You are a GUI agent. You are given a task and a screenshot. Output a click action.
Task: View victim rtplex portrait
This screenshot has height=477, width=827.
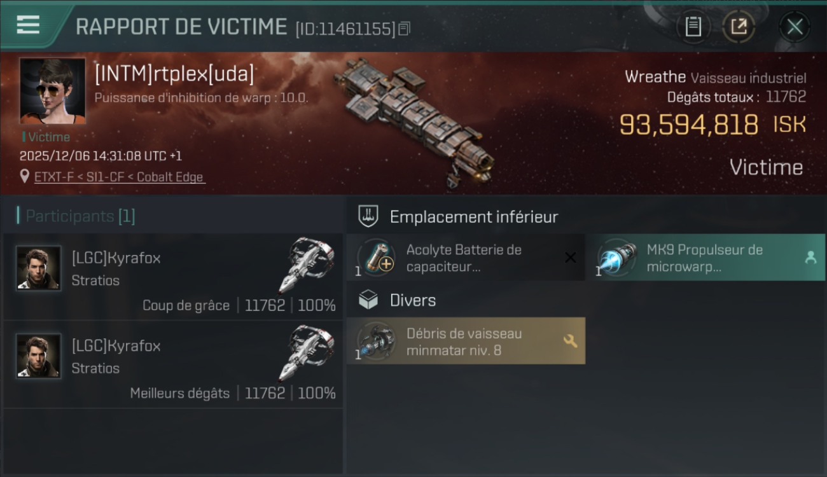click(x=52, y=91)
